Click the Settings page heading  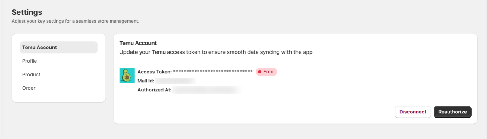(x=27, y=12)
